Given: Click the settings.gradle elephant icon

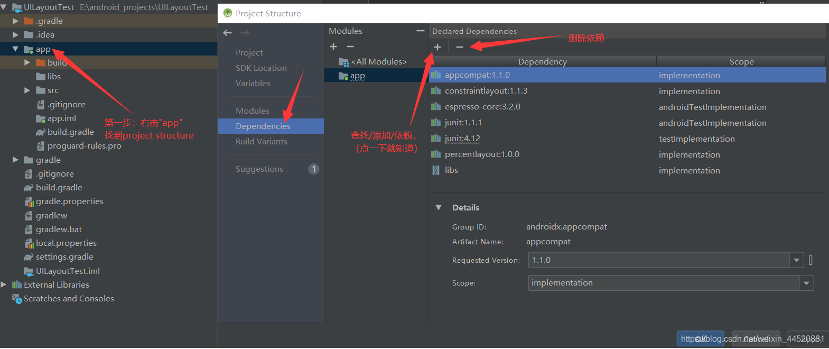Looking at the screenshot, I should pyautogui.click(x=29, y=257).
